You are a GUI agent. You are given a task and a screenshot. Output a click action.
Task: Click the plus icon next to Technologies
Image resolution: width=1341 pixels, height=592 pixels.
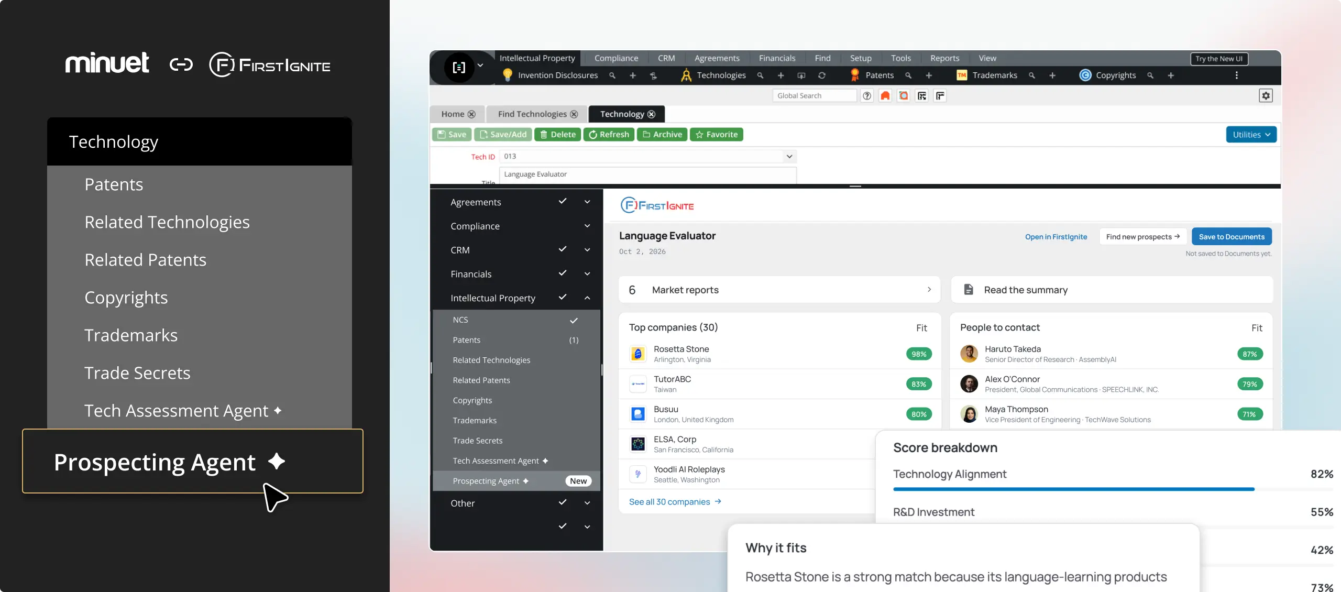coord(781,75)
